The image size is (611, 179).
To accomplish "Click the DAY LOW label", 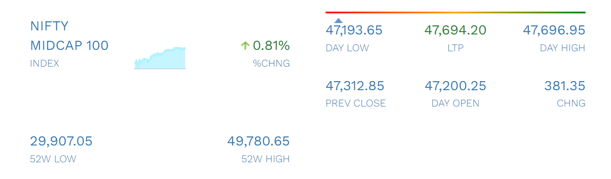I will pos(347,48).
